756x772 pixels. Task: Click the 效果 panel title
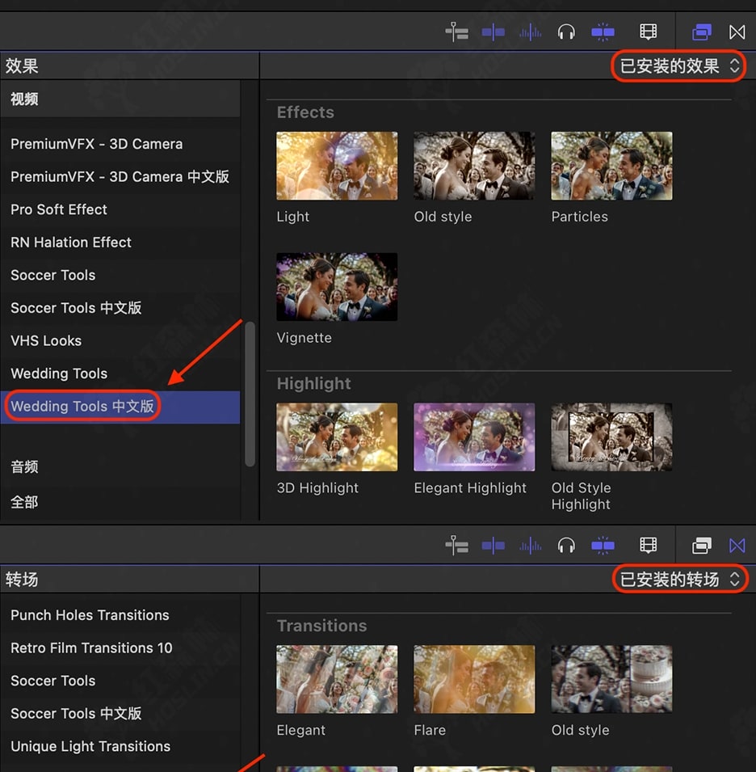tap(22, 66)
